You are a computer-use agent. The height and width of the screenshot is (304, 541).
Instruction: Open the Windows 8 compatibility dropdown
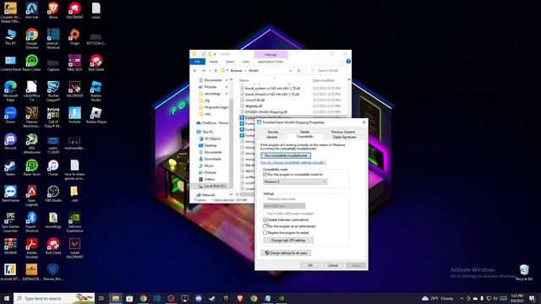(x=295, y=182)
